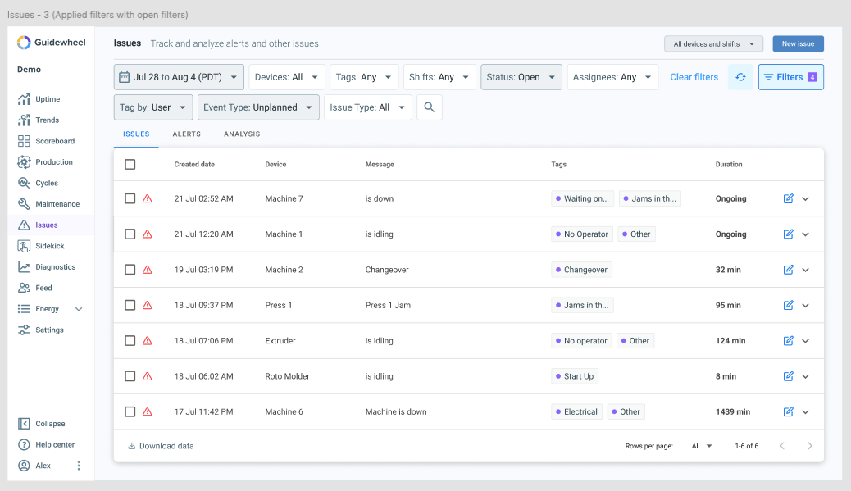
Task: Expand the Energy menu in the sidebar
Action: [x=79, y=309]
